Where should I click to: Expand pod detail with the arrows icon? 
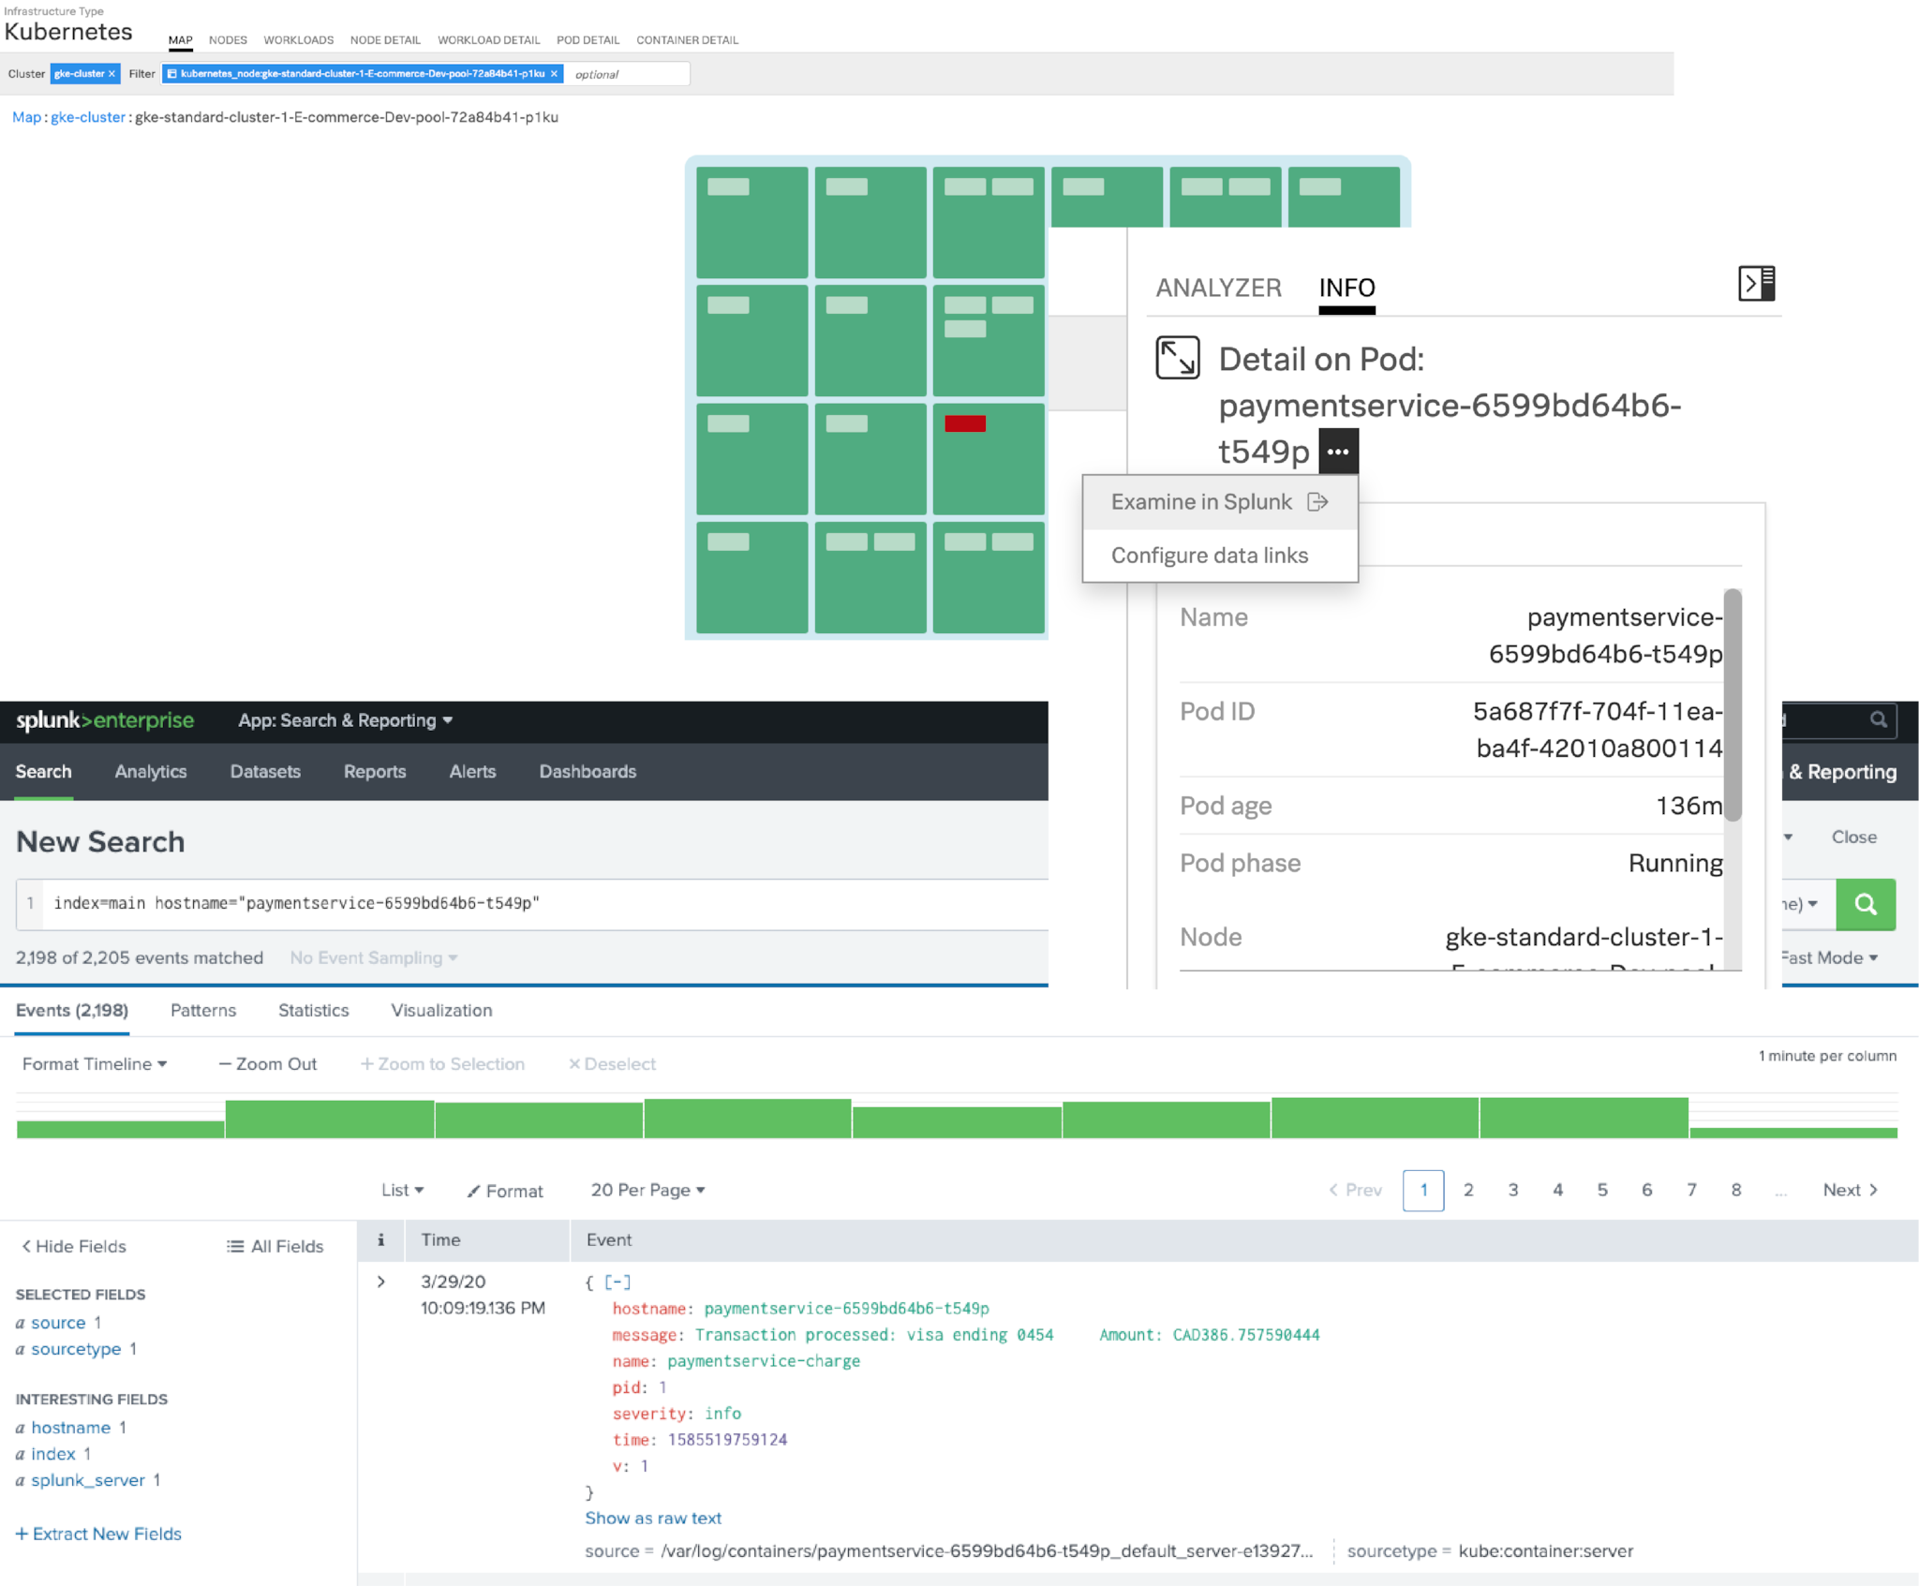coord(1177,358)
